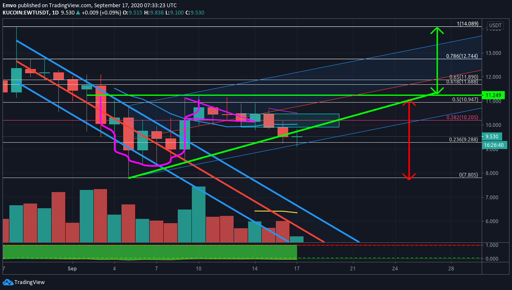Click the TradingView wordmark at the bottom
Image resolution: width=512 pixels, height=290 pixels.
29,282
